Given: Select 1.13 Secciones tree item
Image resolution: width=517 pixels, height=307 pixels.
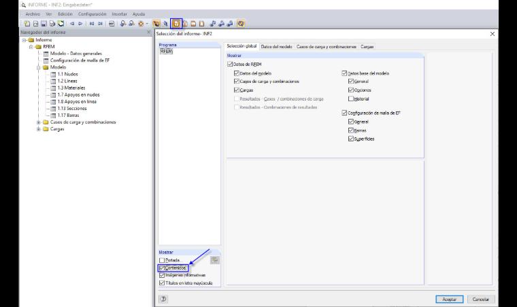Looking at the screenshot, I should tap(72, 109).
